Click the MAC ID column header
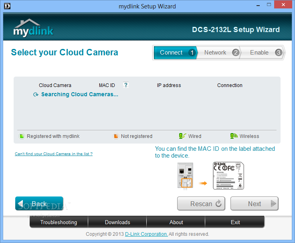 click(x=107, y=85)
